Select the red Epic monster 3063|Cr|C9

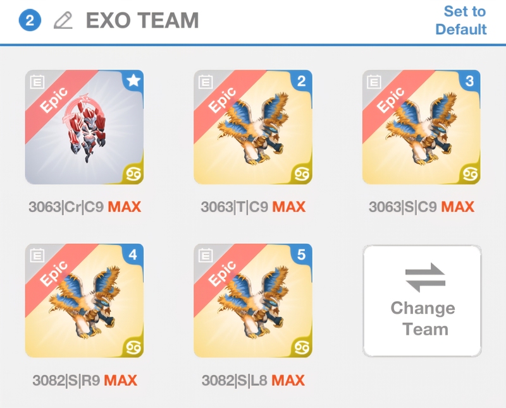coord(85,127)
